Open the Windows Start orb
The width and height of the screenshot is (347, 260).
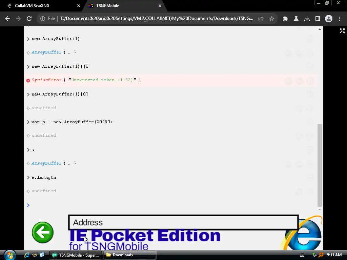10,255
